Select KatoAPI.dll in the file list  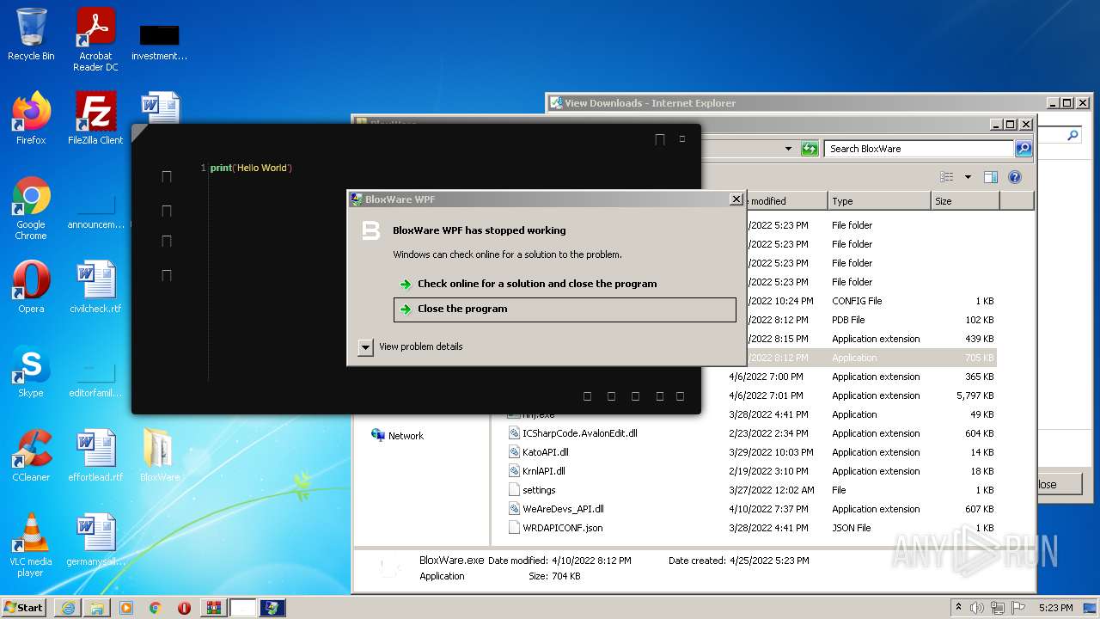[x=545, y=452]
